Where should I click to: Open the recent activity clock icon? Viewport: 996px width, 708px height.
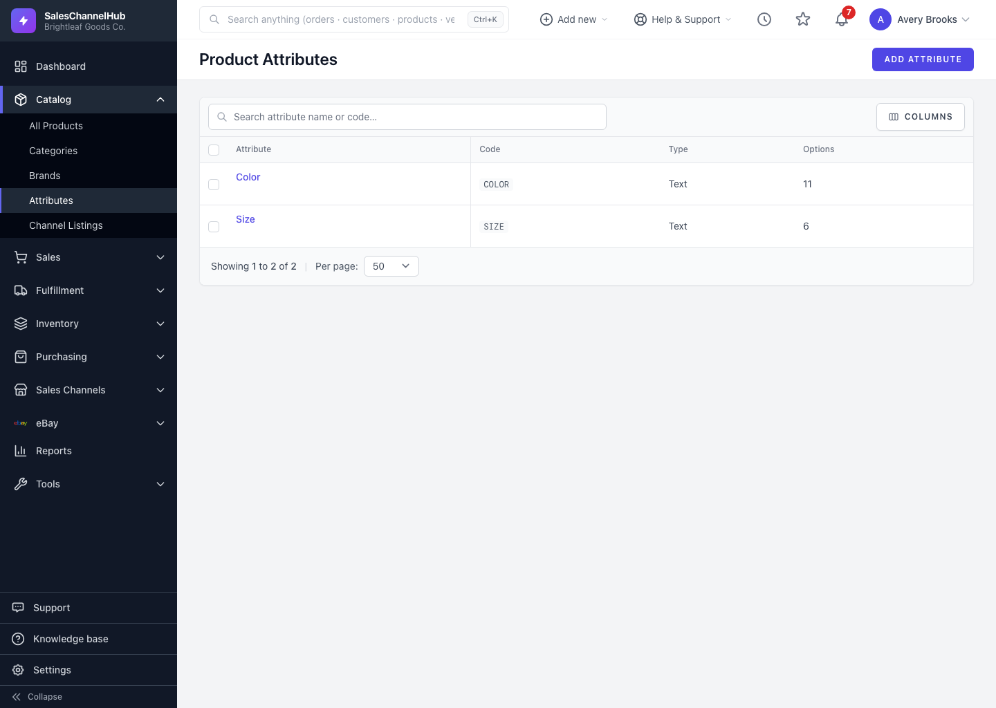pyautogui.click(x=764, y=19)
